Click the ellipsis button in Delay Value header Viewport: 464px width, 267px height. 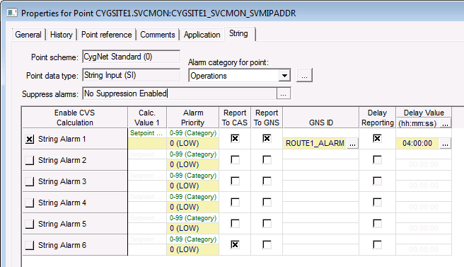click(445, 123)
